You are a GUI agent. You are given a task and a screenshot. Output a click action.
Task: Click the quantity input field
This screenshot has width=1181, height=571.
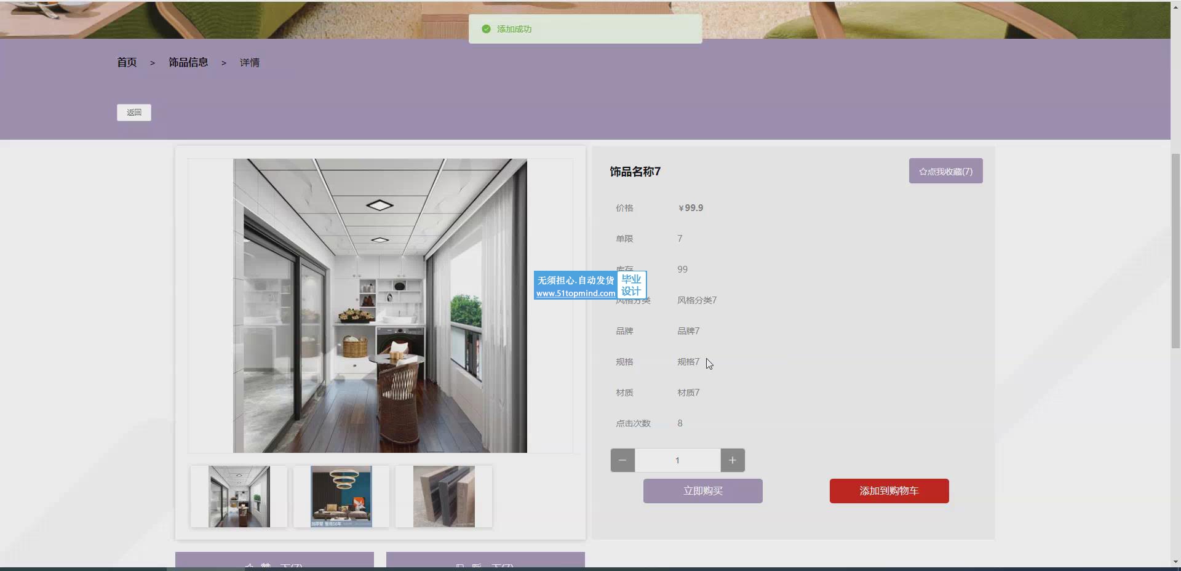[x=677, y=460]
